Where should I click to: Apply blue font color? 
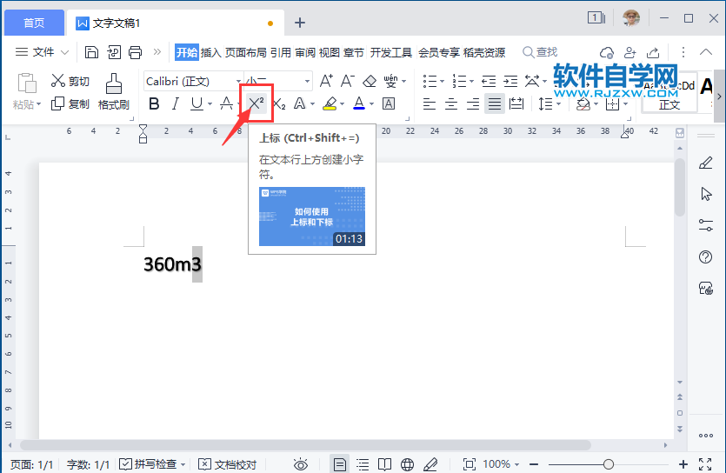coord(359,103)
